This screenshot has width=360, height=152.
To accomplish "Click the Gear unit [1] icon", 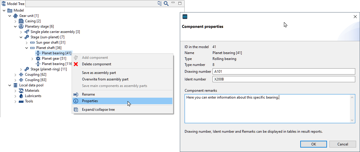I will pyautogui.click(x=15, y=16).
